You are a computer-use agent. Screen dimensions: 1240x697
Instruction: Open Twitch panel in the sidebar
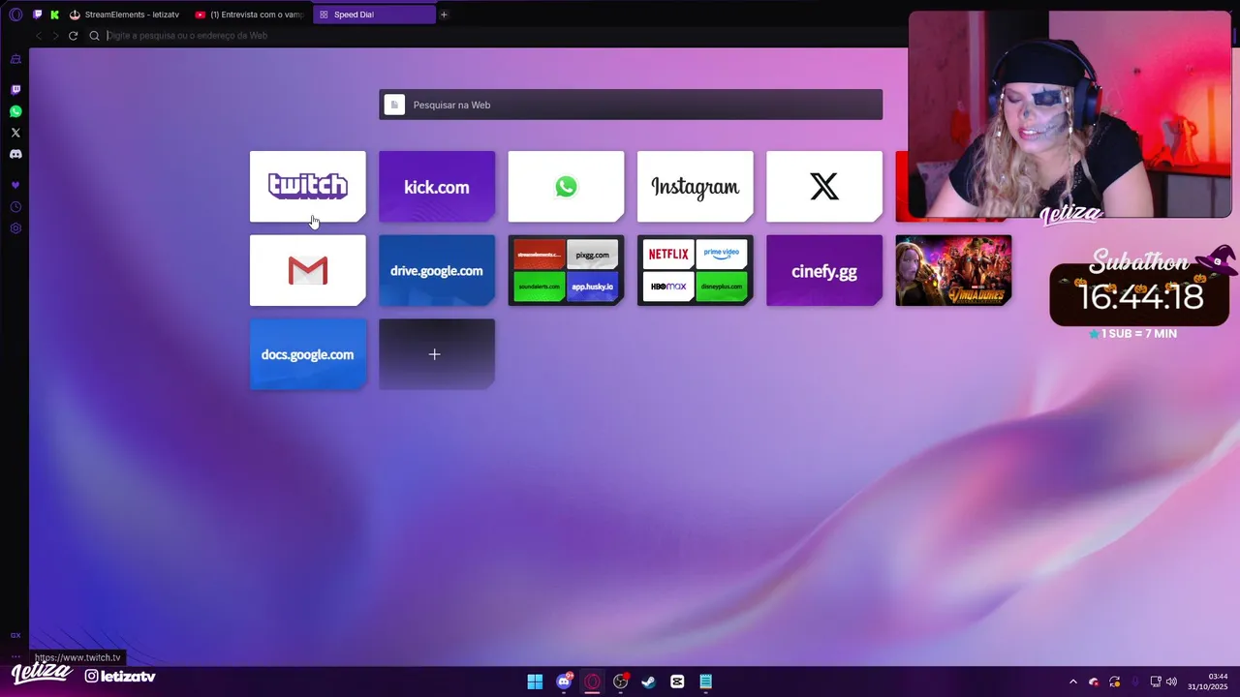(x=15, y=90)
